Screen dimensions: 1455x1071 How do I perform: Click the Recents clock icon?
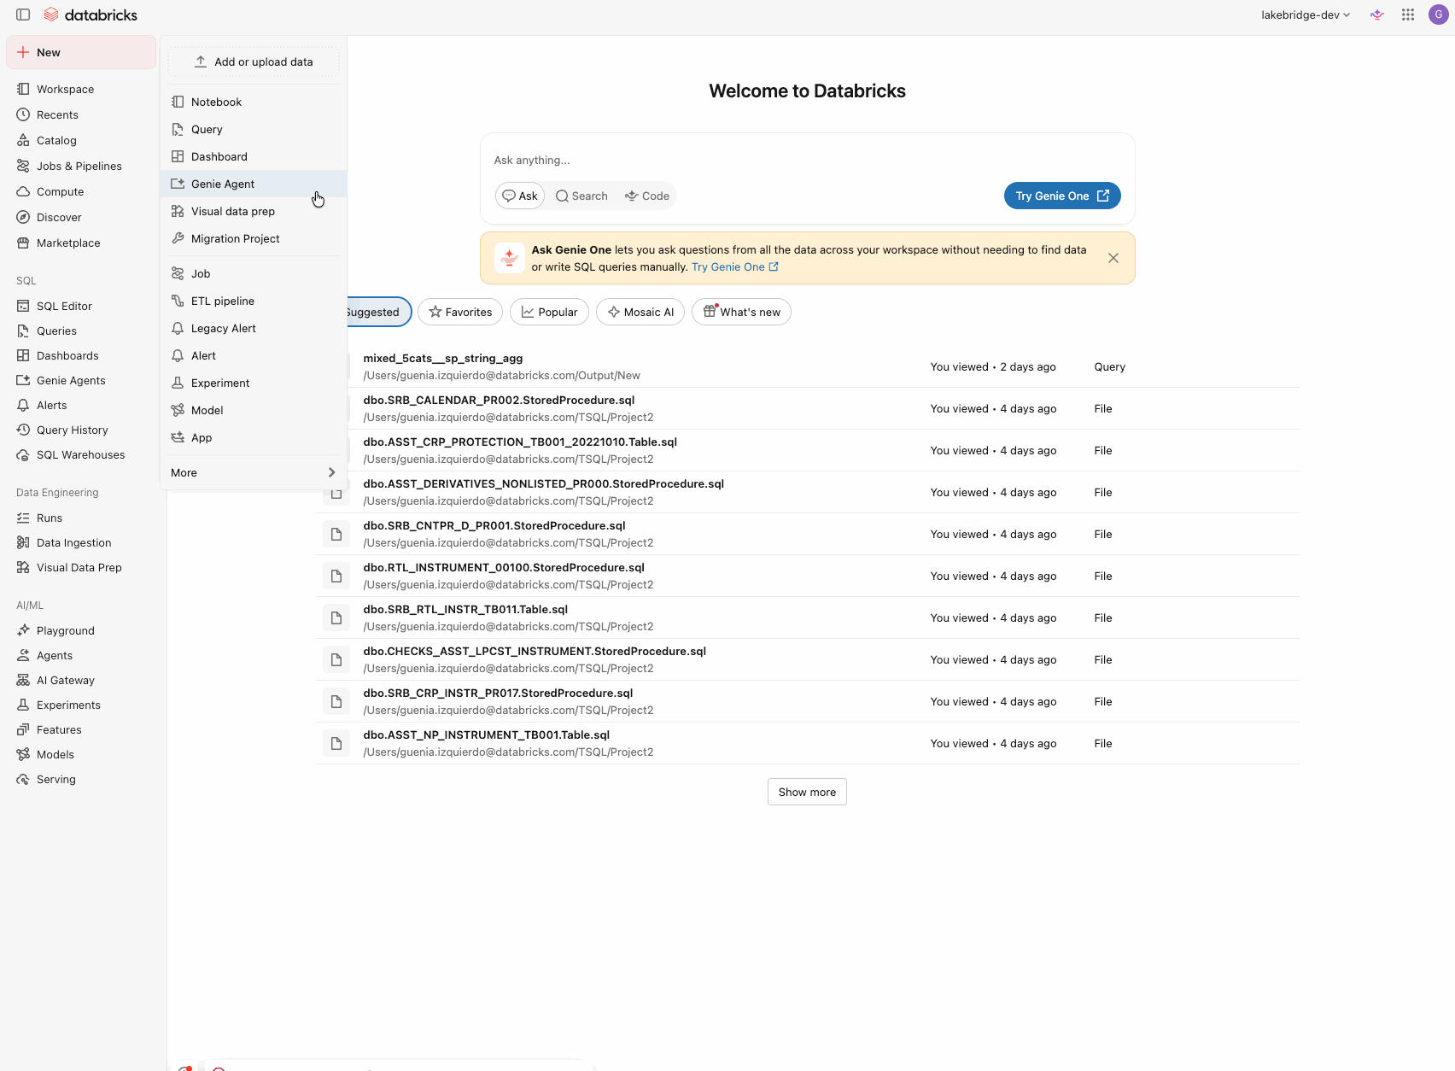click(23, 114)
